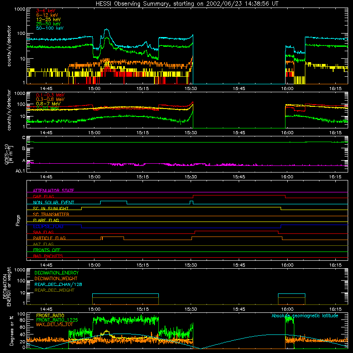Click the ATTENUATOR_STATE flag label
353x353 pixels.
click(x=53, y=191)
